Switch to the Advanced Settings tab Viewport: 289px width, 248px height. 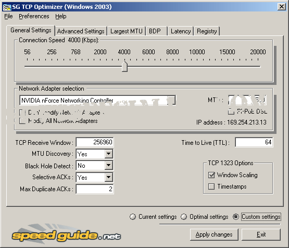click(x=81, y=31)
